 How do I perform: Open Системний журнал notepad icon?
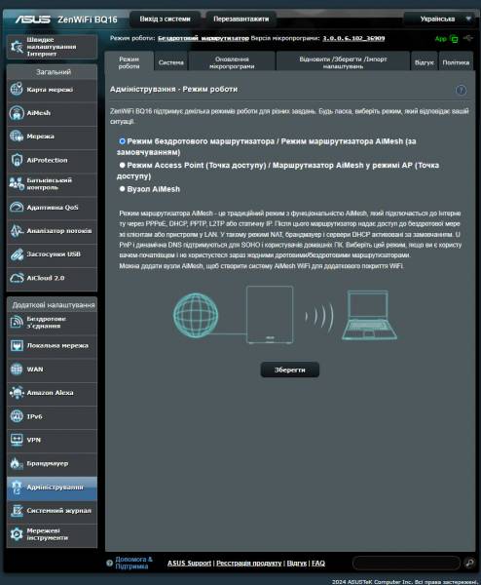17,510
